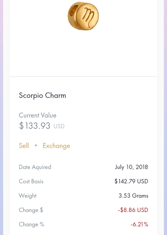Screen dimensions: 167x235
Task: Click the Cost Basis label
Action: click(31, 181)
